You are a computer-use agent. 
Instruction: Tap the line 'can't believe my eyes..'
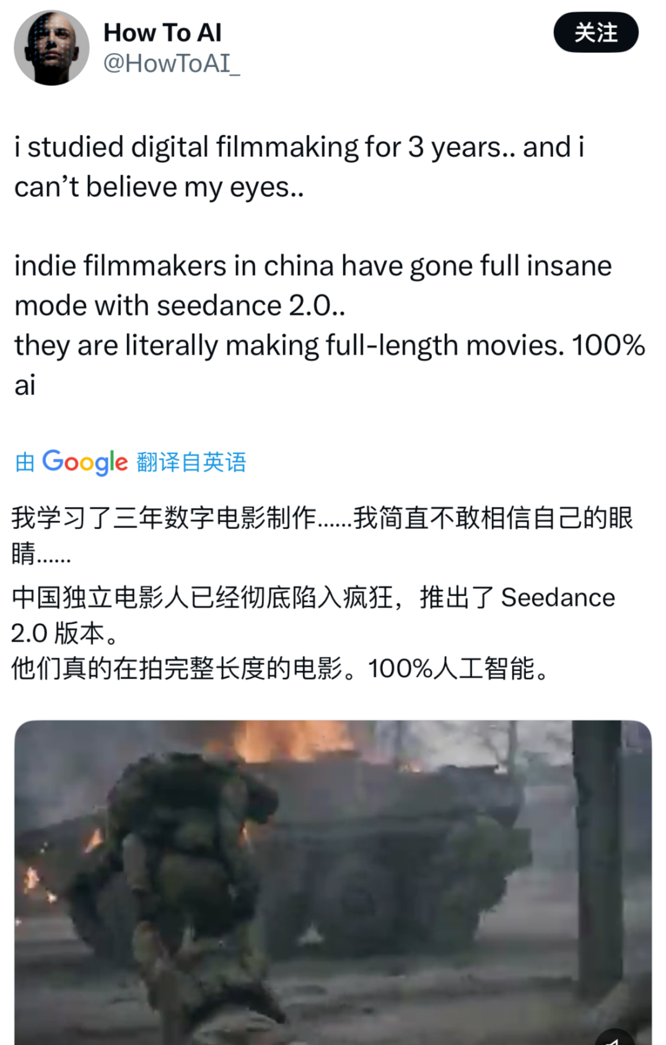click(x=159, y=187)
